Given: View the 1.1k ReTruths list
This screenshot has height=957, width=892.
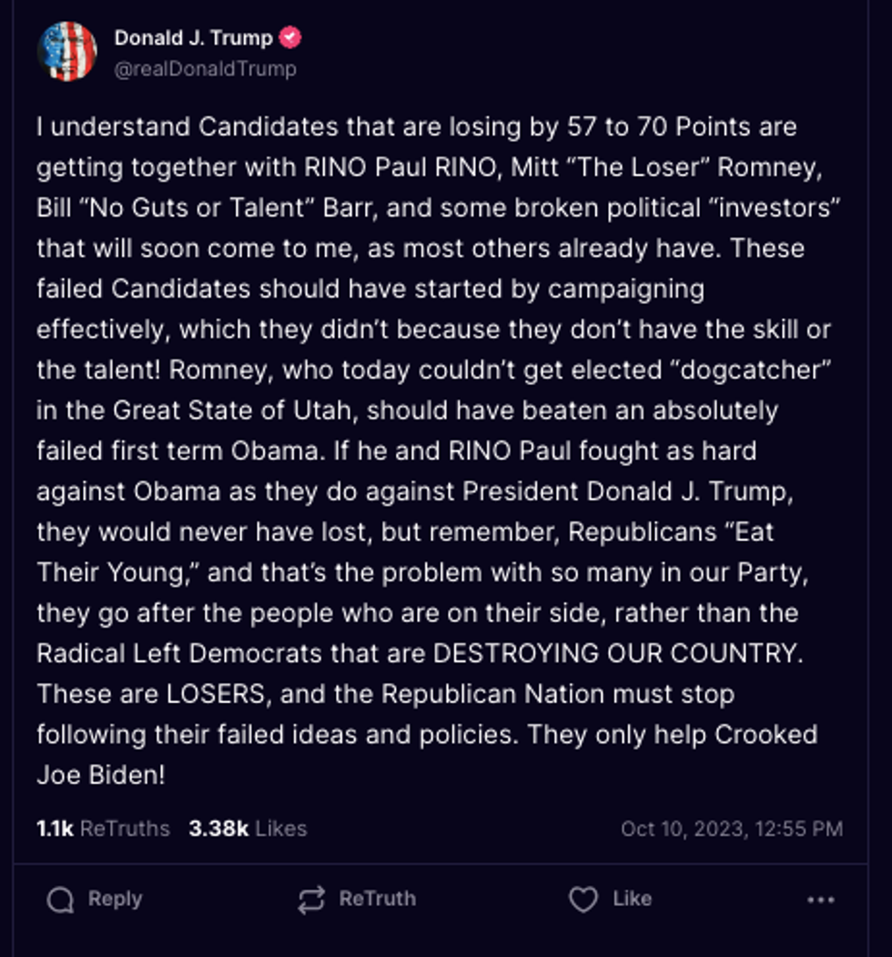Looking at the screenshot, I should 103,829.
